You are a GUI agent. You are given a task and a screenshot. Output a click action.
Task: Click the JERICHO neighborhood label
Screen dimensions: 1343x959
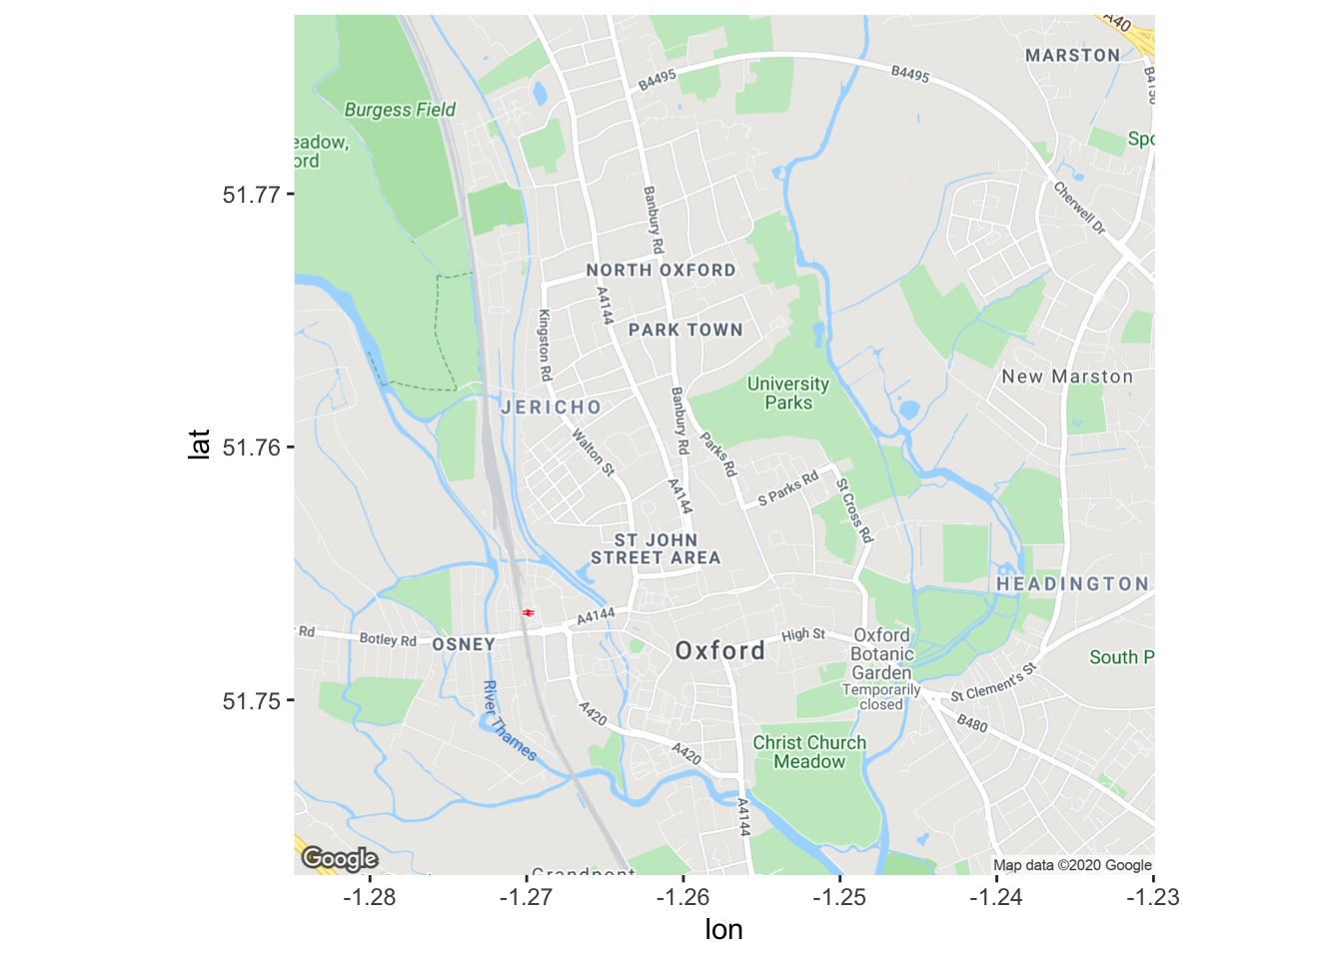point(552,408)
